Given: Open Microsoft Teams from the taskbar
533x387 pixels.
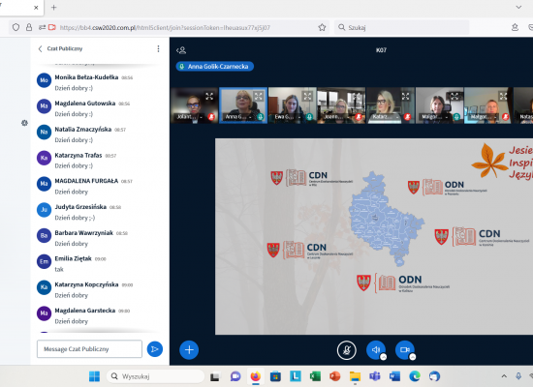Looking at the screenshot, I should coord(375,376).
